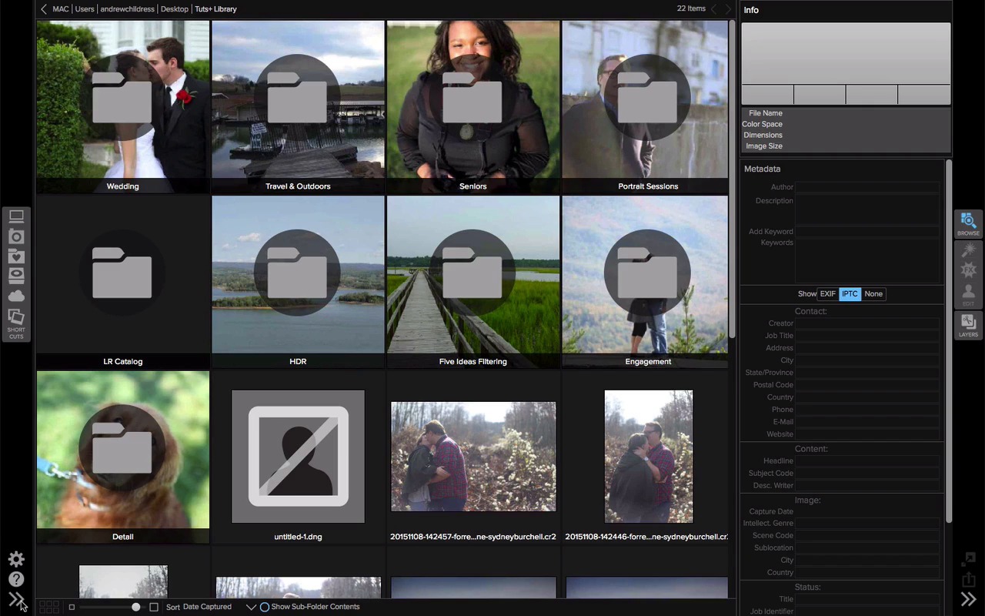Click the E-Mail contact field
This screenshot has width=985, height=616.
(867, 422)
